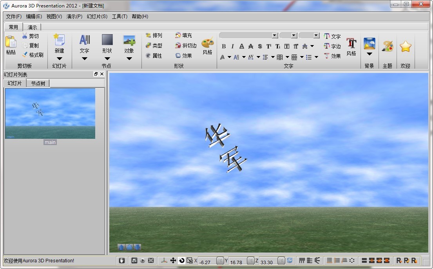Viewport: 433px width, 269px height.
Task: Select the rotate tool in status bar
Action: (x=182, y=260)
